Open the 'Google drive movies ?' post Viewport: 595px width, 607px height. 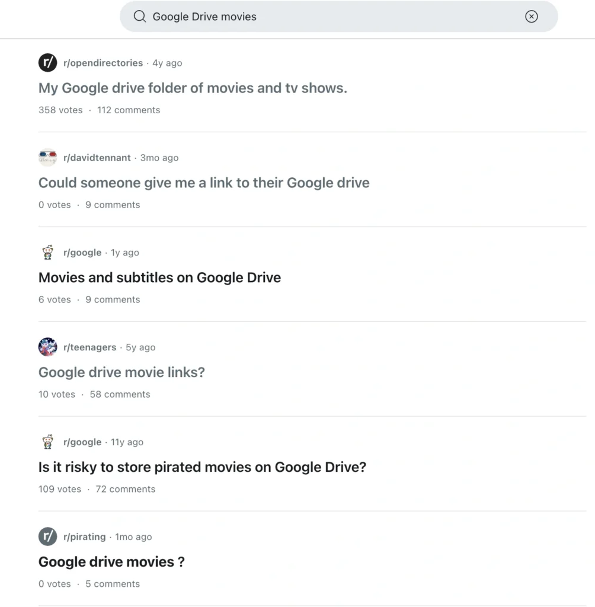click(111, 561)
